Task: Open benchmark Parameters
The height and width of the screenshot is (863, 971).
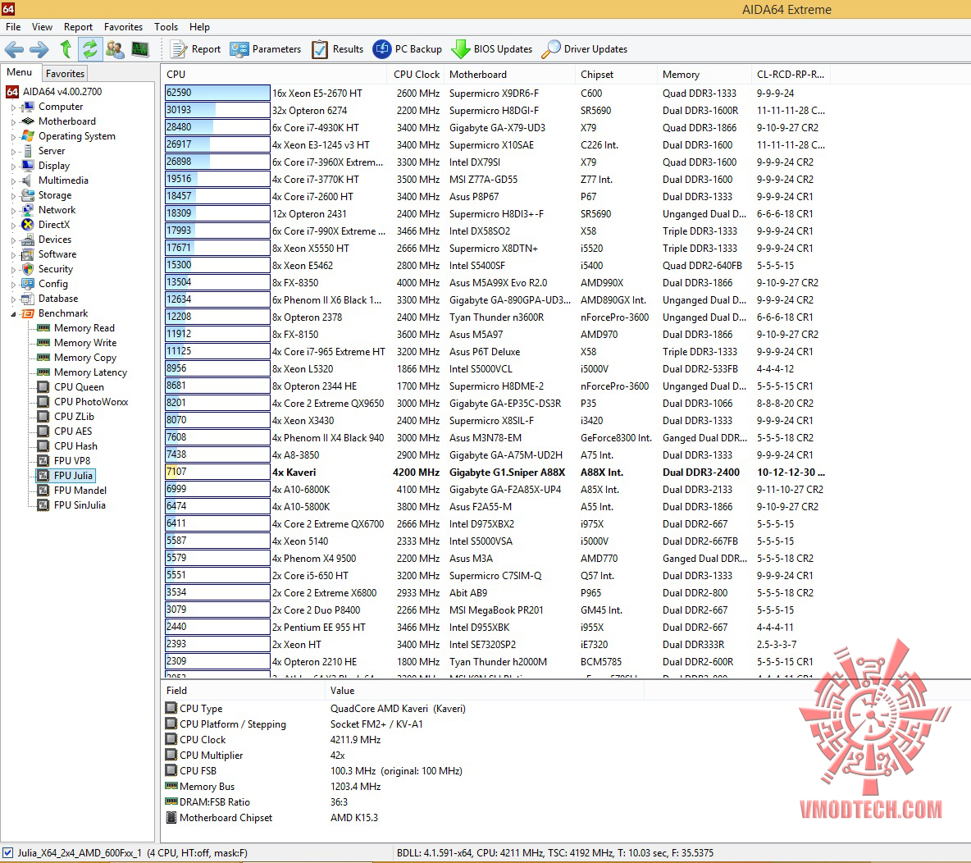Action: pyautogui.click(x=265, y=49)
